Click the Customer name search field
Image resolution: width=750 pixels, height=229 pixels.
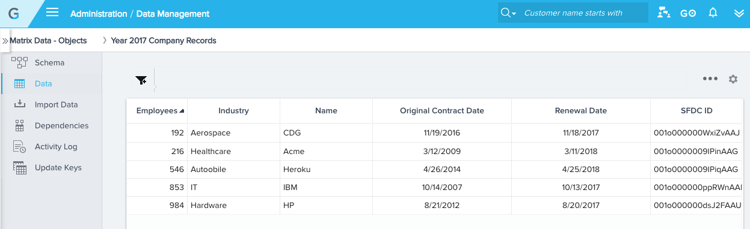(x=583, y=13)
